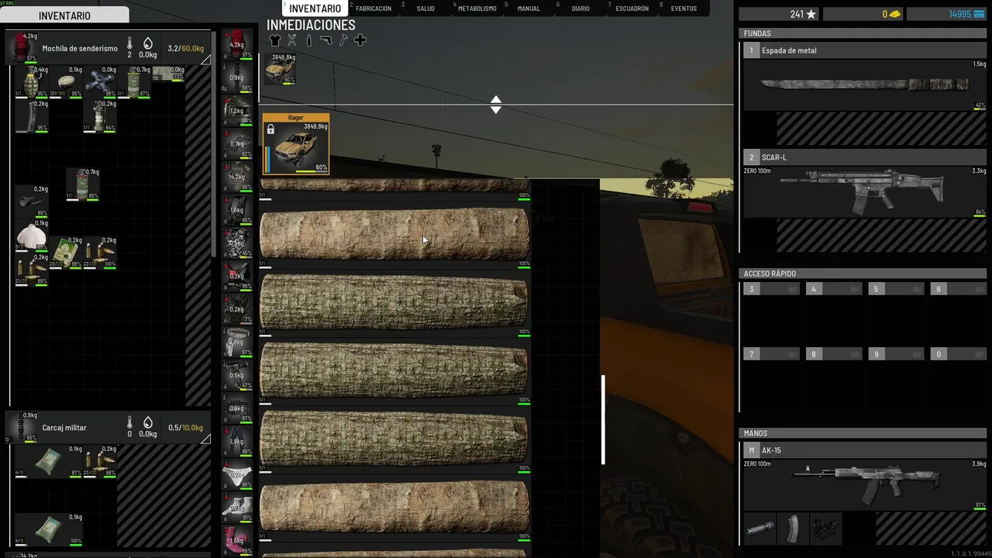
Task: Click money balance 14995 counter
Action: [947, 14]
